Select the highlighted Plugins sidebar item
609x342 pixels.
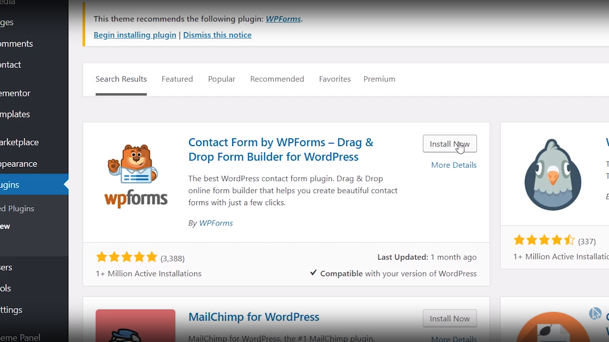coord(34,184)
